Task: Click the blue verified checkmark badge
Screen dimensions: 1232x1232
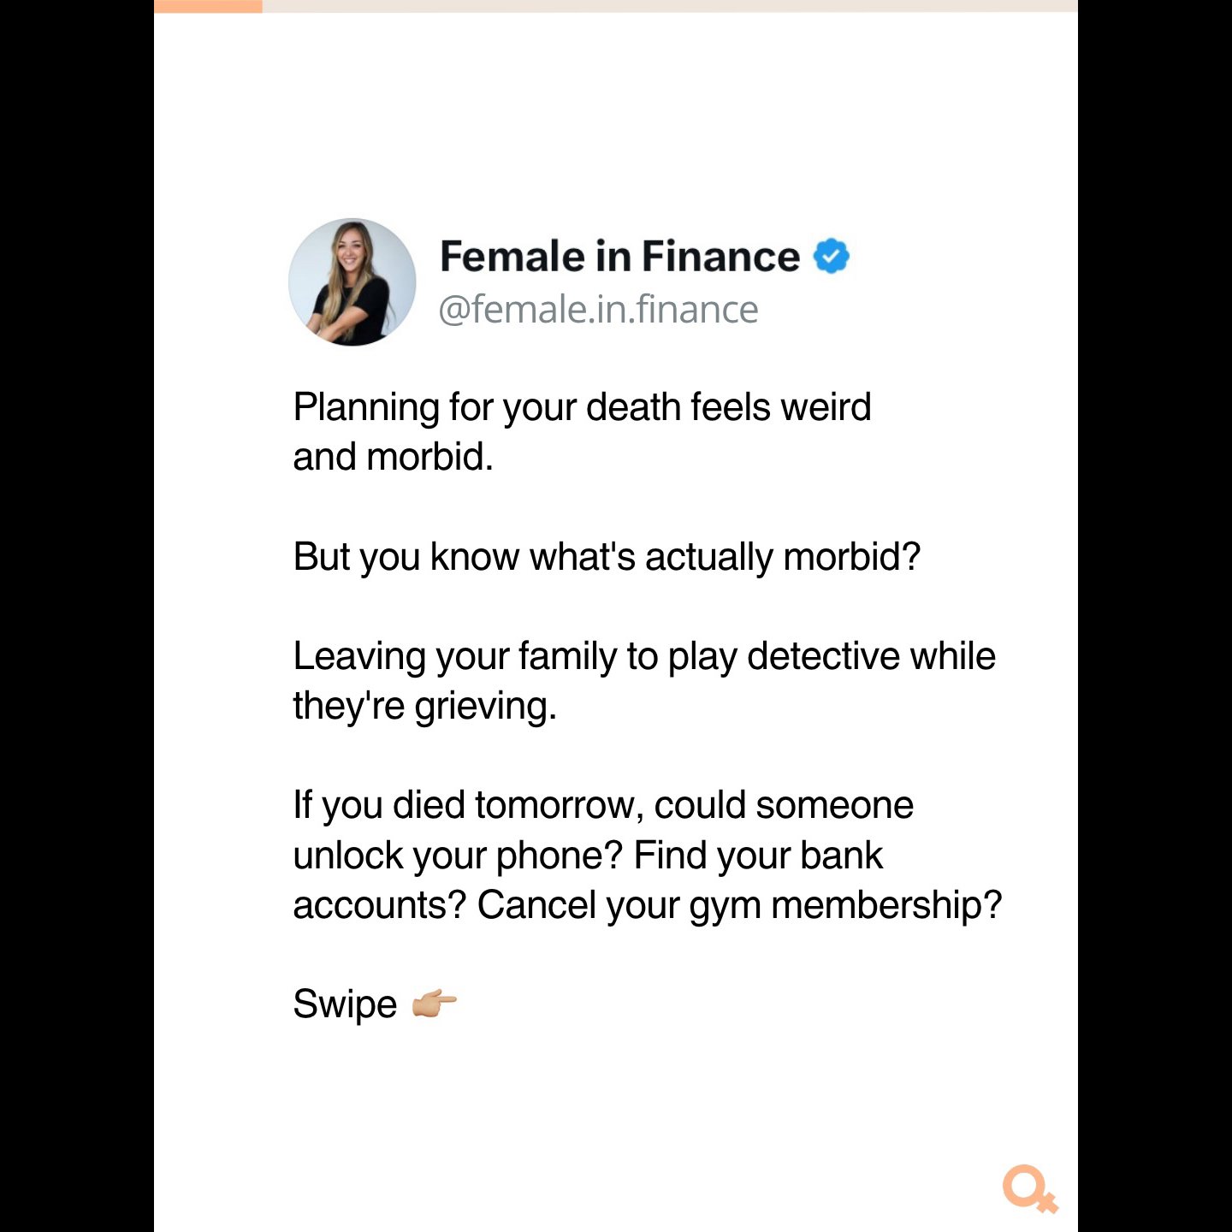Action: click(x=831, y=256)
